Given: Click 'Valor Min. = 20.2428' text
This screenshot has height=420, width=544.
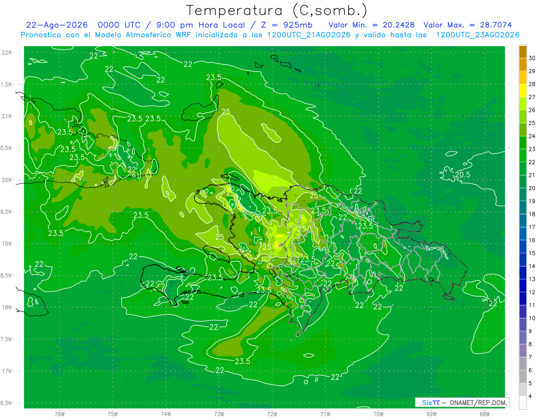Looking at the screenshot, I should pos(371,25).
